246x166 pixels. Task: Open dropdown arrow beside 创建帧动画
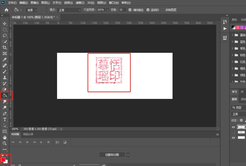(128, 155)
